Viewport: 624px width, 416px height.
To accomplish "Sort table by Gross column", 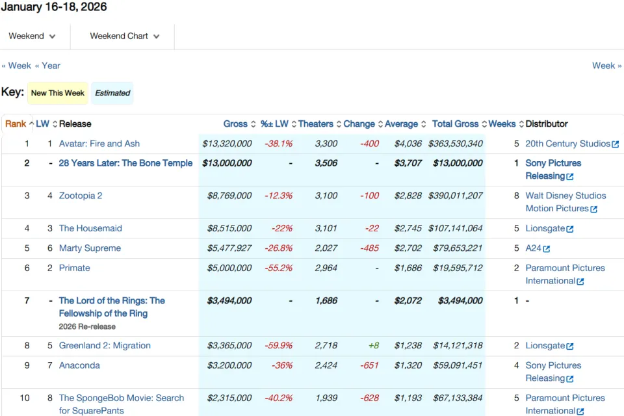I will tap(239, 123).
